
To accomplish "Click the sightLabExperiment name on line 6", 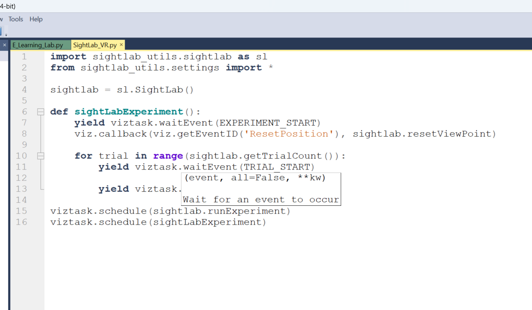I will click(129, 112).
